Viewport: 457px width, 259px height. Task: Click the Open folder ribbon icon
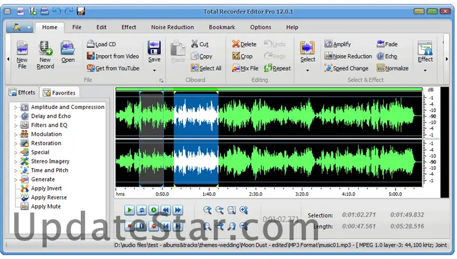click(x=67, y=52)
